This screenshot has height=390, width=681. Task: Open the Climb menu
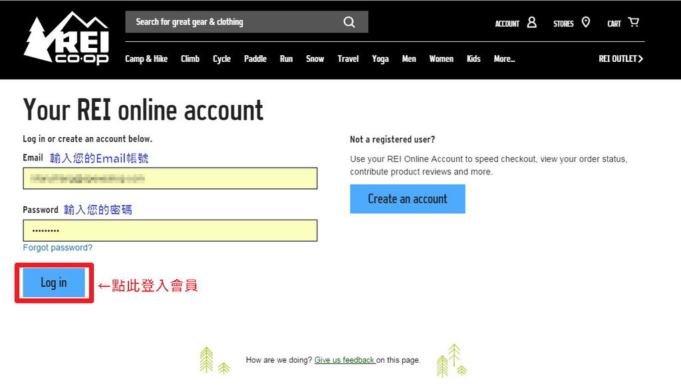click(x=190, y=59)
